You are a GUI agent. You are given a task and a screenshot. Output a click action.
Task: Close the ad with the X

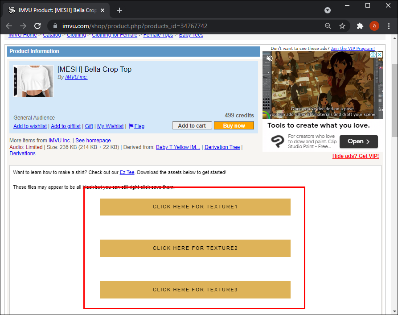[379, 54]
